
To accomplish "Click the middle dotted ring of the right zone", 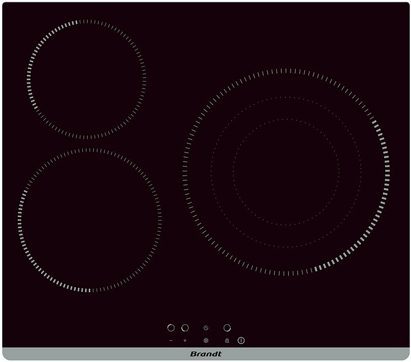I will click(x=286, y=97).
